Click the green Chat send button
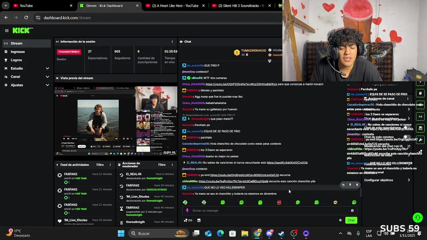Viewport: 427px width, 240px height. pyautogui.click(x=351, y=220)
